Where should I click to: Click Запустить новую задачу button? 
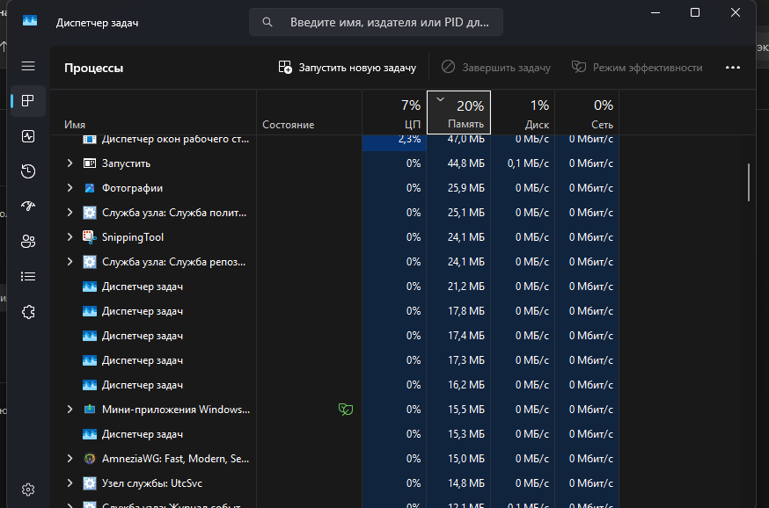tap(348, 68)
